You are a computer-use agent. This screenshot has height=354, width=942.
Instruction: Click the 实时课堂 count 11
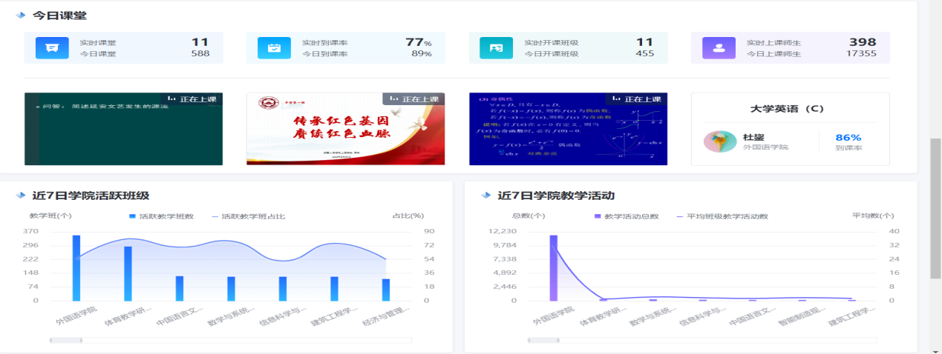(x=200, y=42)
